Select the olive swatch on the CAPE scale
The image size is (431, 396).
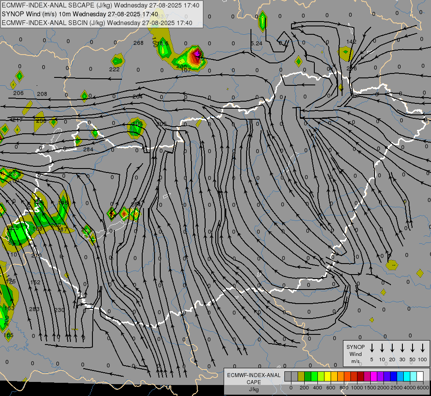click(301, 377)
